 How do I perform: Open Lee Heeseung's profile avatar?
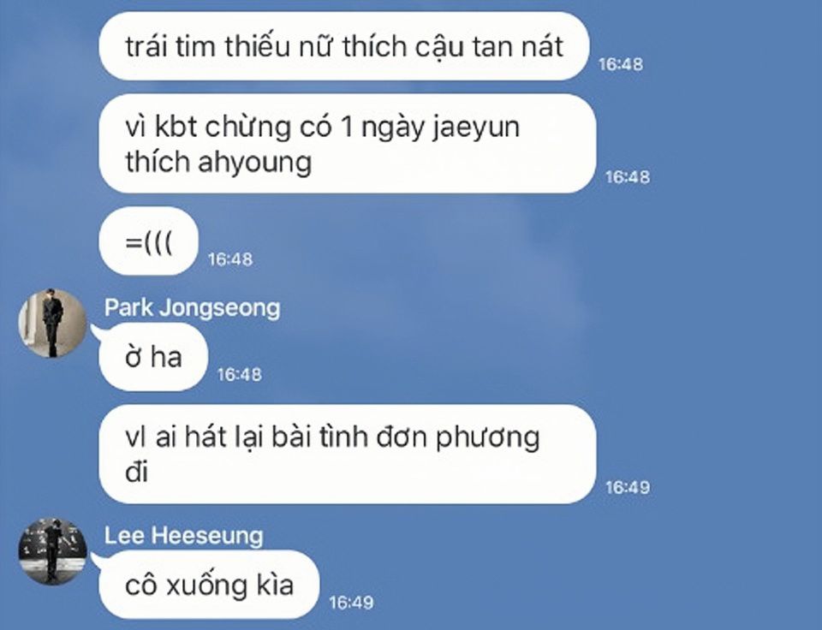(x=52, y=551)
